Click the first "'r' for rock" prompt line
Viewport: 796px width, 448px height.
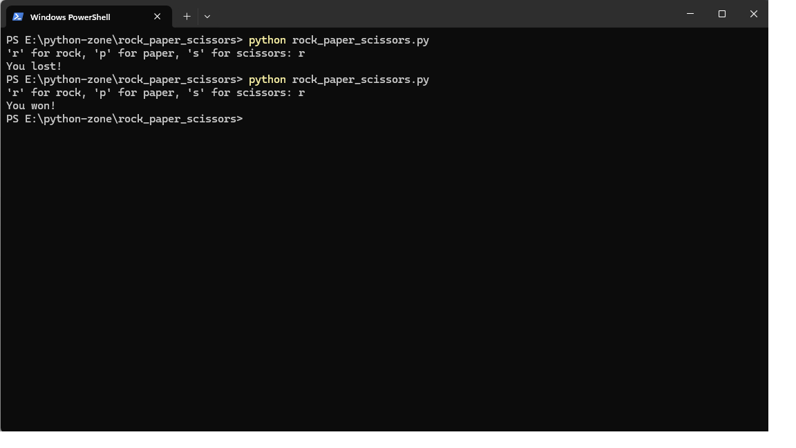155,53
